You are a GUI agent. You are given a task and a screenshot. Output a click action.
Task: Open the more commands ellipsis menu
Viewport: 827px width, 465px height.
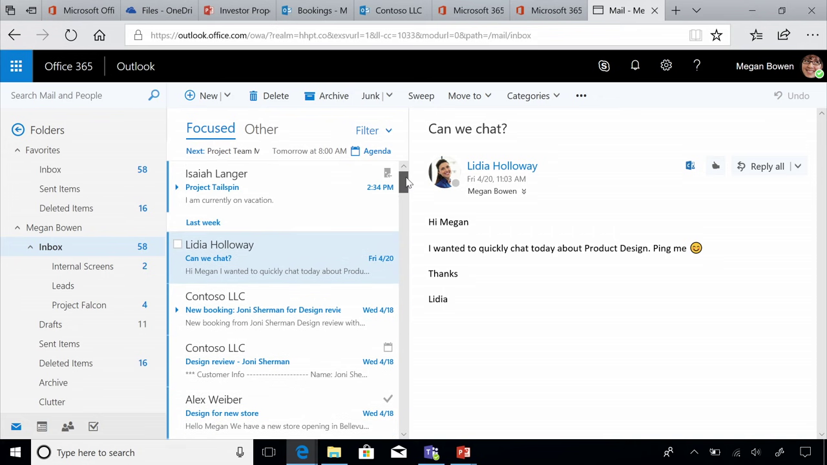[581, 96]
